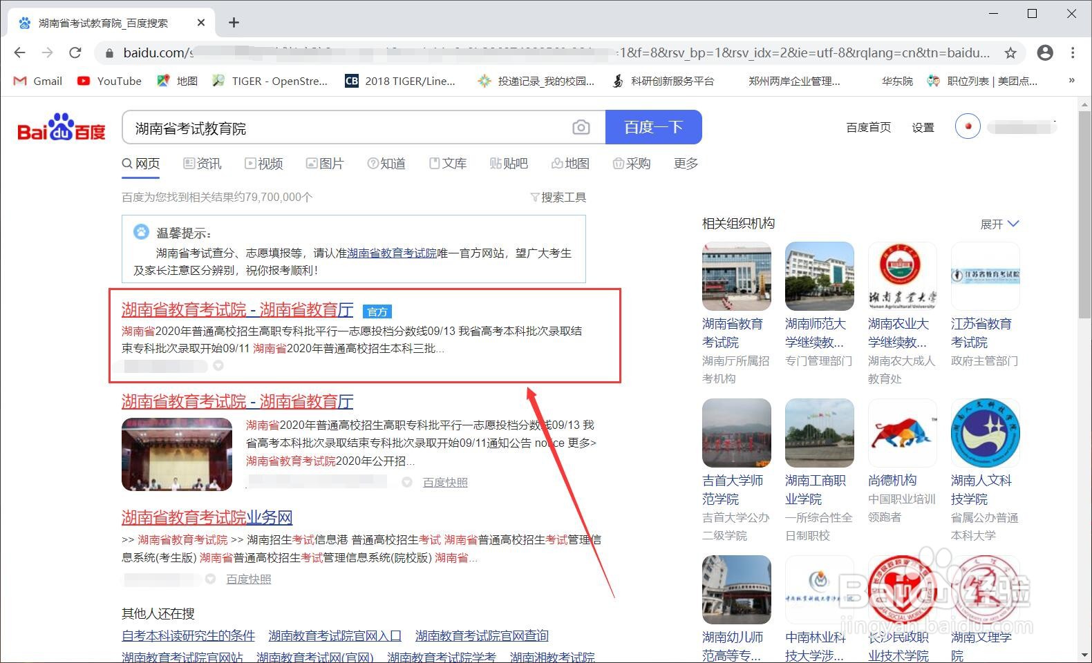The height and width of the screenshot is (663, 1092).
Task: Open YouTube bookmark
Action: (x=109, y=81)
